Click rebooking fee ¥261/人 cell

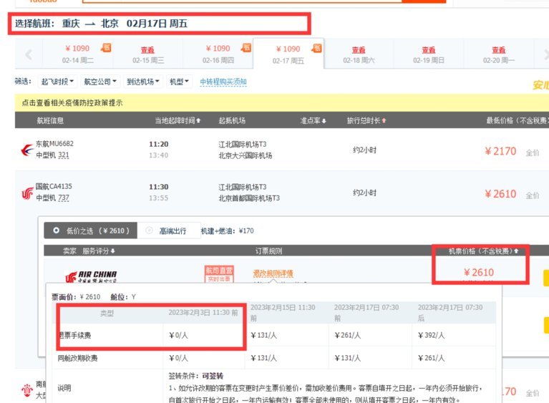[x=431, y=358]
